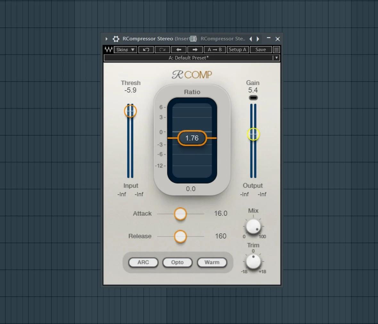Close the RCompressor plugin window
378x324 pixels.
coord(277,39)
